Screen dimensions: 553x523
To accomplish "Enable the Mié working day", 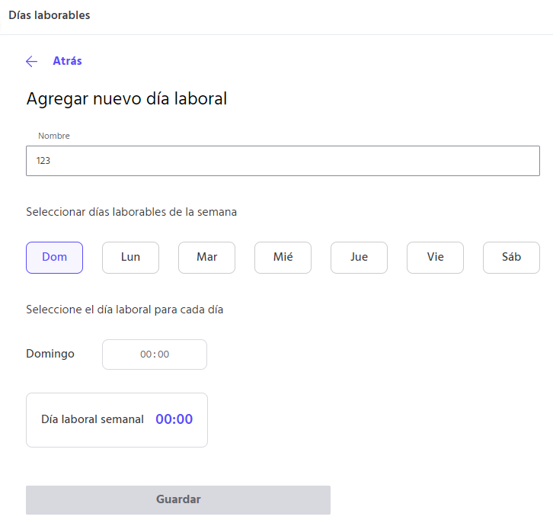I will tap(283, 258).
